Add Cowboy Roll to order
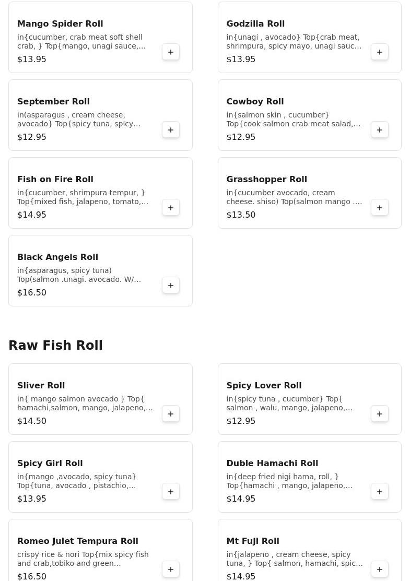The image size is (410, 581). (x=380, y=130)
